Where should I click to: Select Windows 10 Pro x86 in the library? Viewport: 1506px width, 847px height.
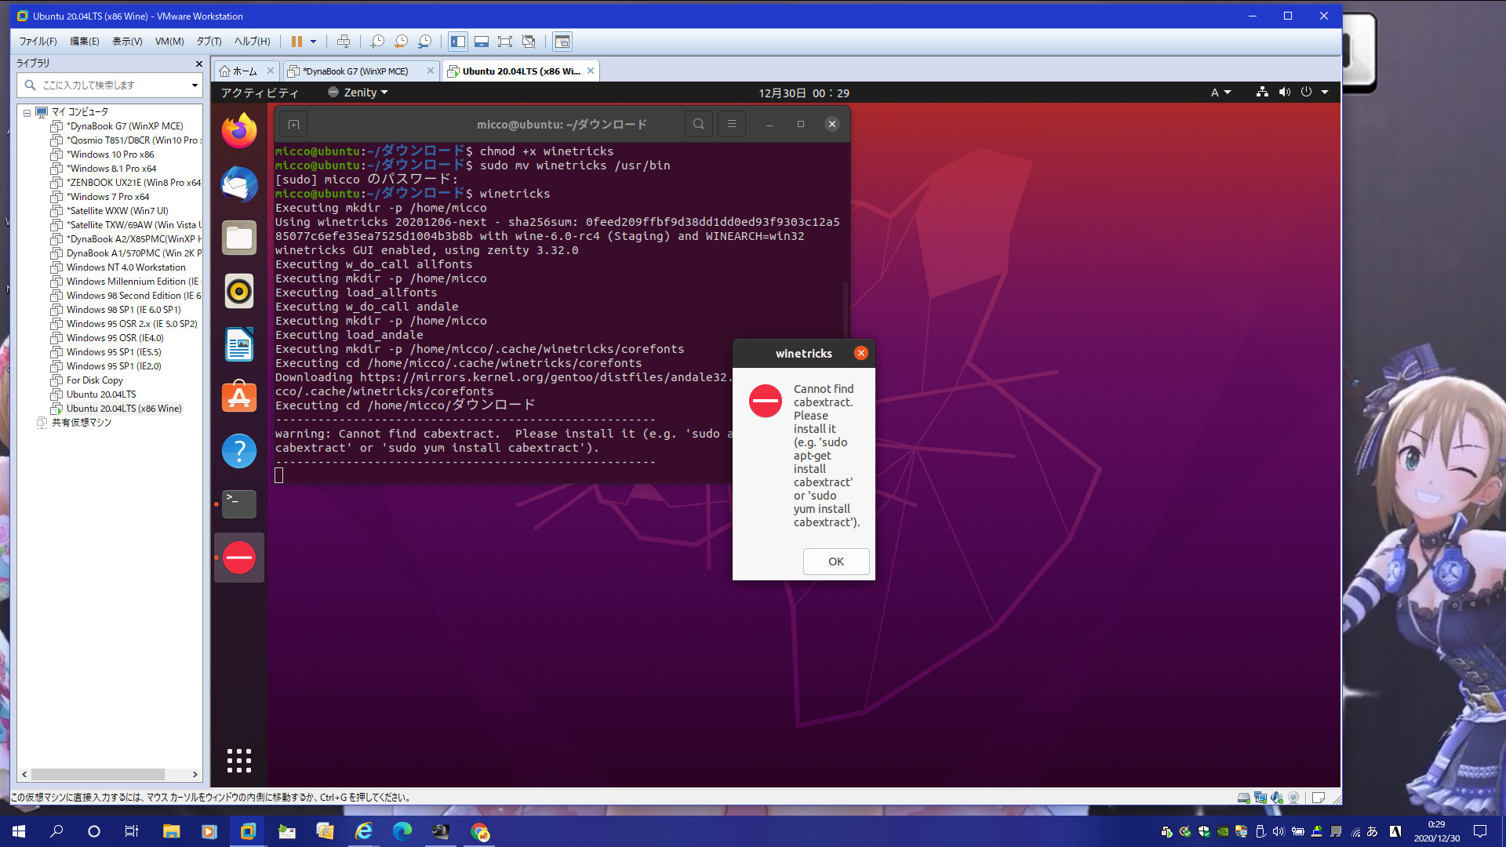[x=110, y=154]
